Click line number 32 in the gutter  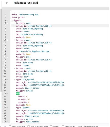(5, 102)
